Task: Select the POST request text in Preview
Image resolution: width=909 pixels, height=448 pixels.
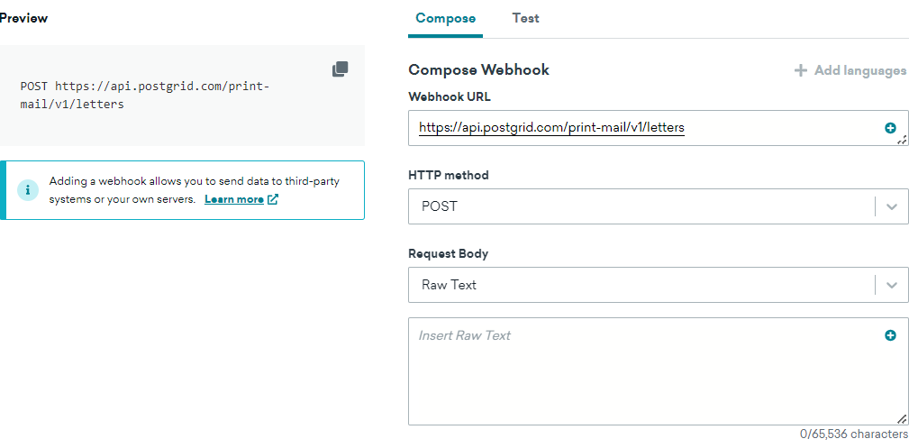Action: click(x=144, y=95)
